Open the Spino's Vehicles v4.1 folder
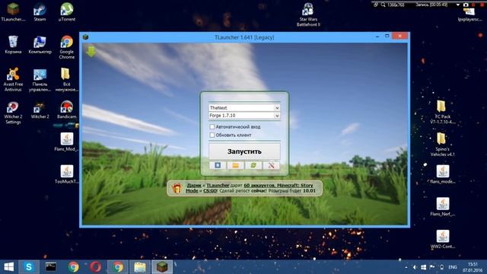Viewport: 487px width, 274px height. click(443, 145)
